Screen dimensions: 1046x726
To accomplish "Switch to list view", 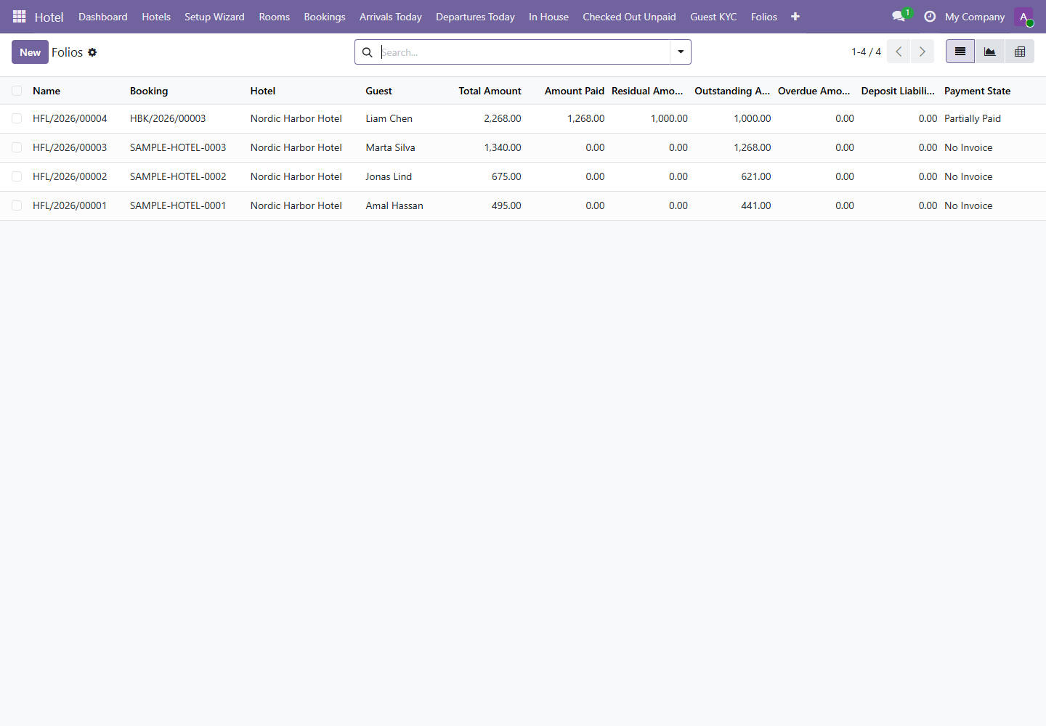I will pyautogui.click(x=960, y=52).
